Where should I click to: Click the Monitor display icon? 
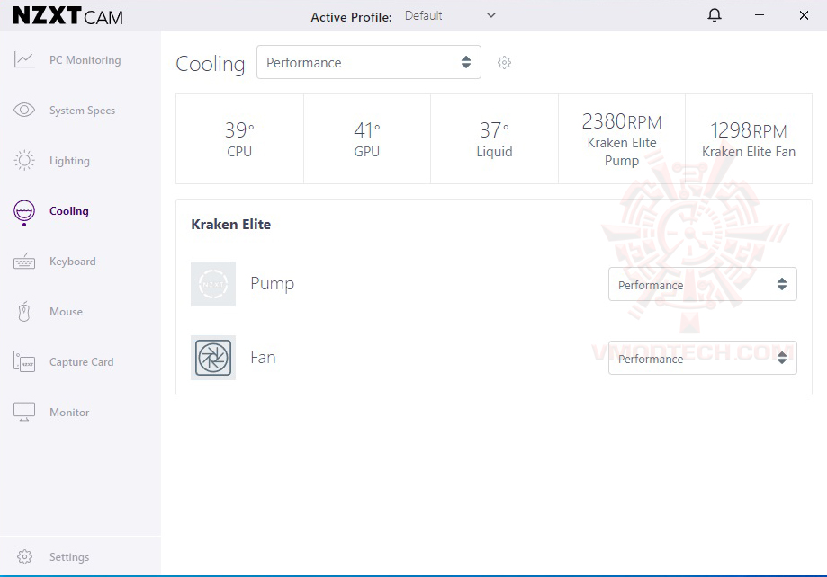tap(24, 412)
